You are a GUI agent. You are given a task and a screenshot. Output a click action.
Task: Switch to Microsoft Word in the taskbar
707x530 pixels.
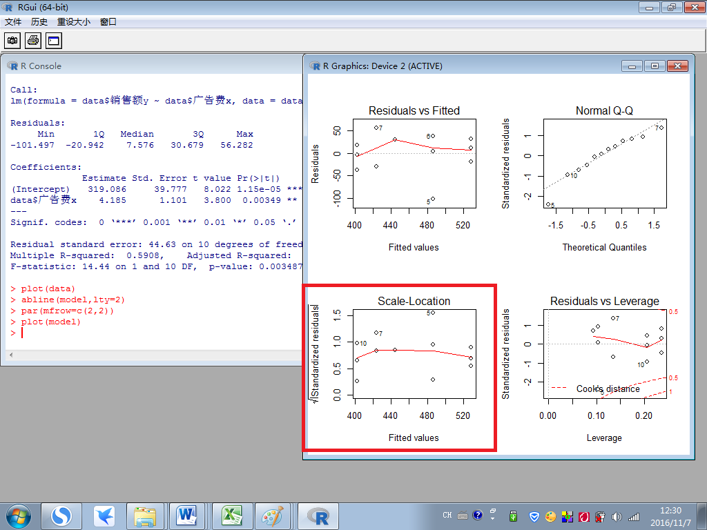click(x=186, y=516)
